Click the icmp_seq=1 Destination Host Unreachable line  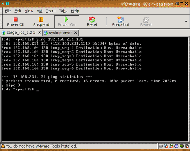(71, 48)
